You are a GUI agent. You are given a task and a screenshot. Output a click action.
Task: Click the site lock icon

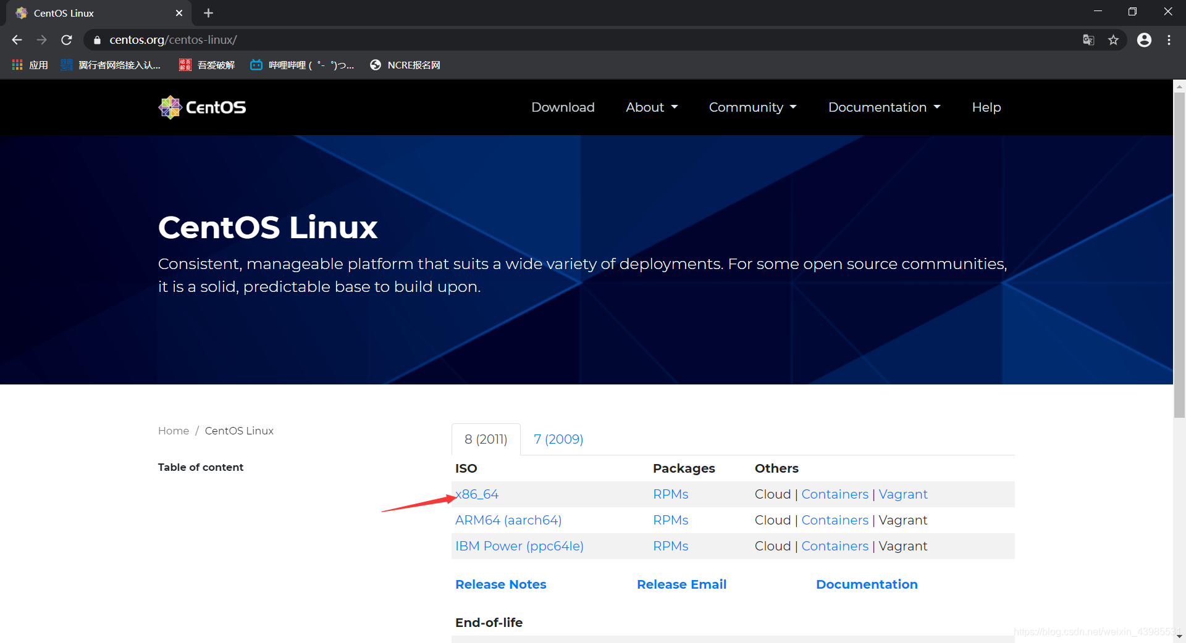coord(97,40)
